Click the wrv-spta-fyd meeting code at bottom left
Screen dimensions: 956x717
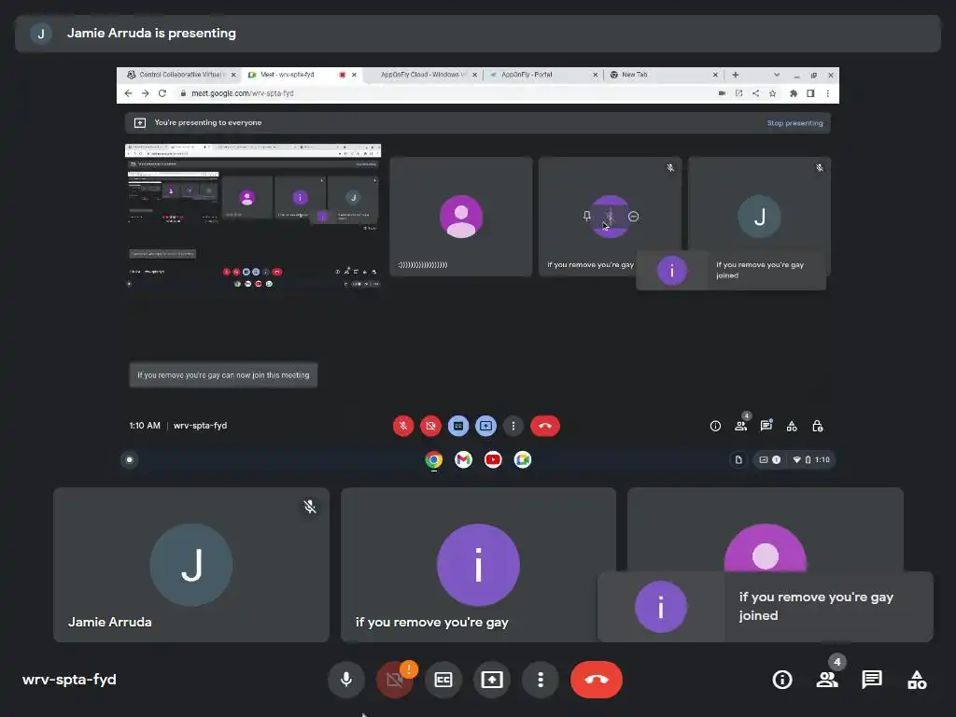(x=69, y=680)
